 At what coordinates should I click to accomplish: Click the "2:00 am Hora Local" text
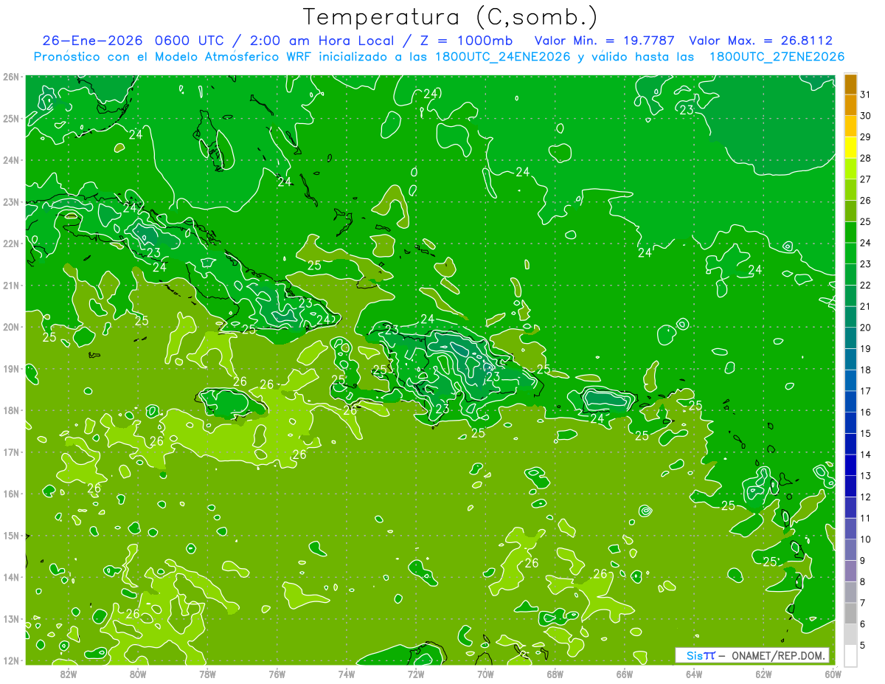click(319, 41)
